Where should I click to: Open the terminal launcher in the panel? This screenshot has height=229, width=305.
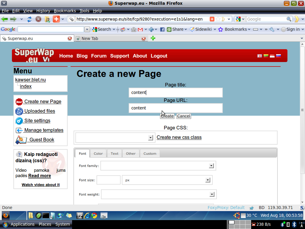click(46, 216)
